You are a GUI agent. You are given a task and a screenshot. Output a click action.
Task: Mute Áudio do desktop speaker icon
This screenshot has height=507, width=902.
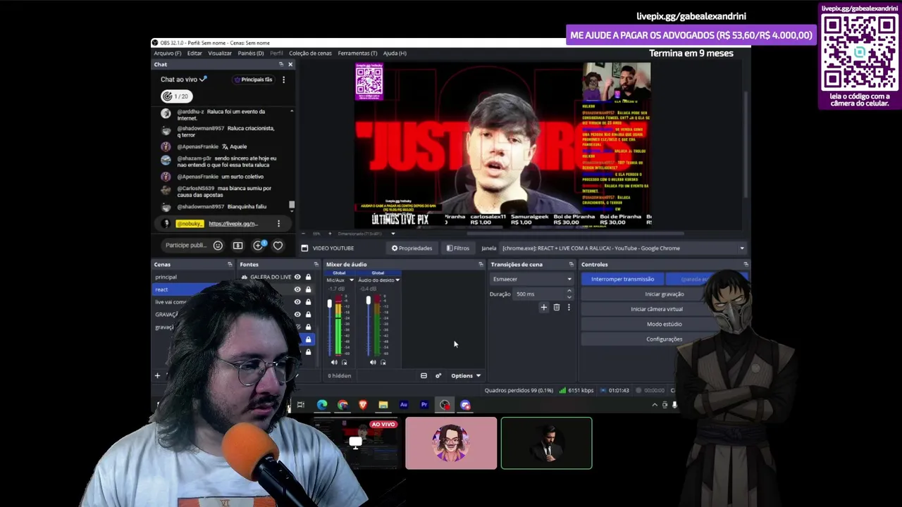(373, 362)
